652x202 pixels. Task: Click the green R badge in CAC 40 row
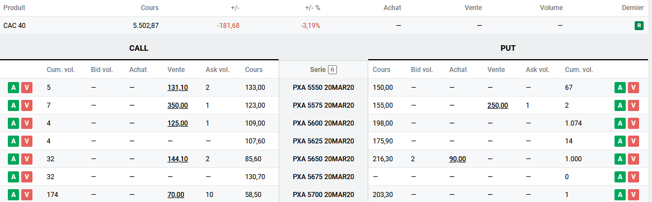click(639, 26)
